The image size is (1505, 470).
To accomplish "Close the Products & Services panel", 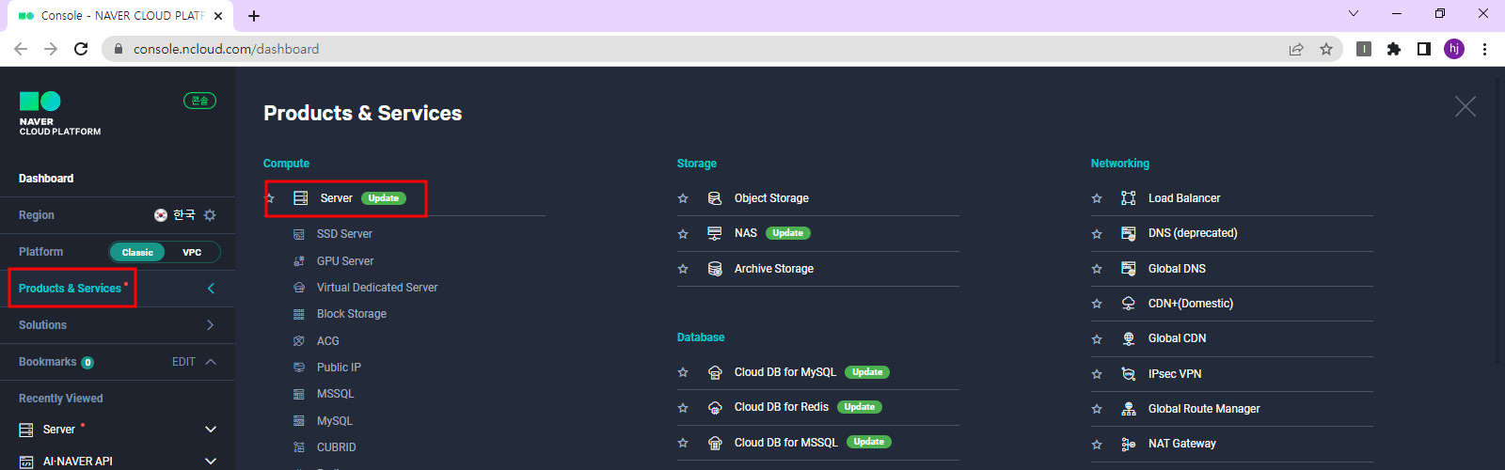I will (1465, 106).
